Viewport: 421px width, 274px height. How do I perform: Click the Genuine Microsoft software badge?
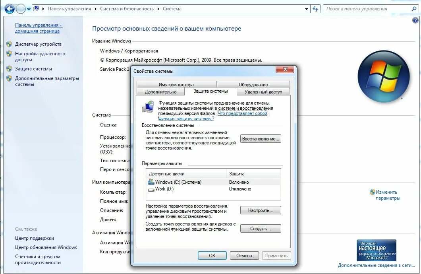(377, 250)
